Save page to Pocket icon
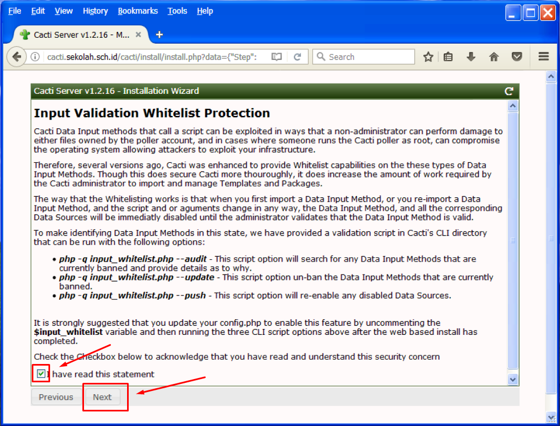The width and height of the screenshot is (560, 426). 517,57
